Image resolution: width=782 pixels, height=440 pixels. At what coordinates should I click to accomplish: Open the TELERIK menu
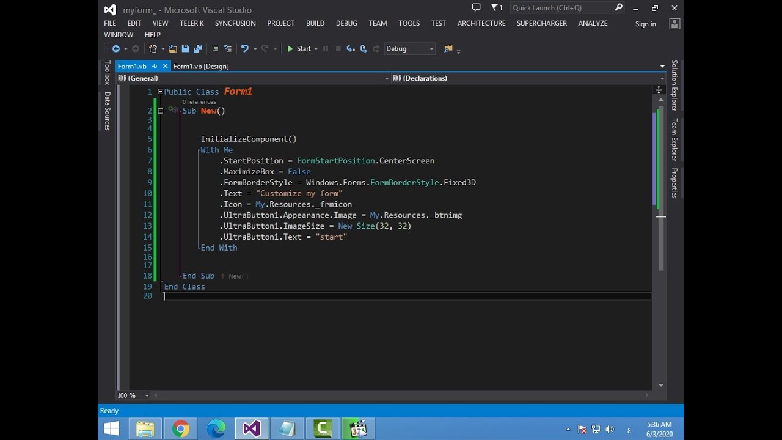tap(192, 23)
